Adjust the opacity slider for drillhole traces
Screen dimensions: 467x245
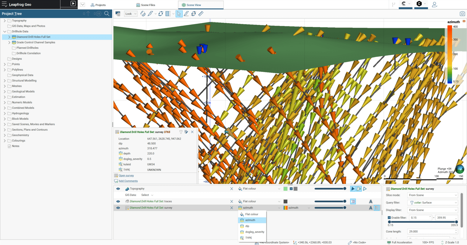pyautogui.click(x=330, y=201)
